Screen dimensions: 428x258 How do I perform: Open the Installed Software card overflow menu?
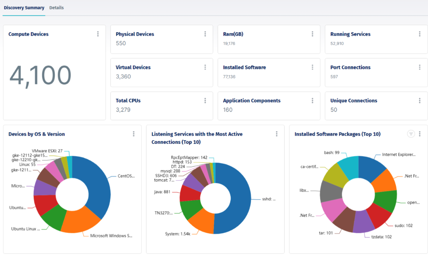(x=312, y=67)
